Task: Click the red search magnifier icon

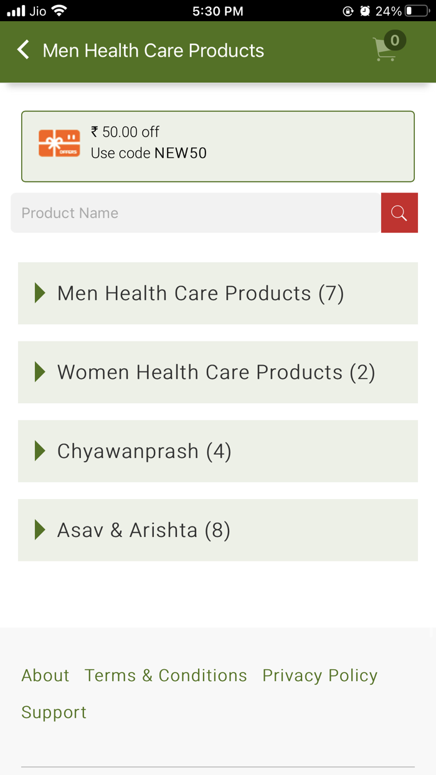Action: [399, 212]
